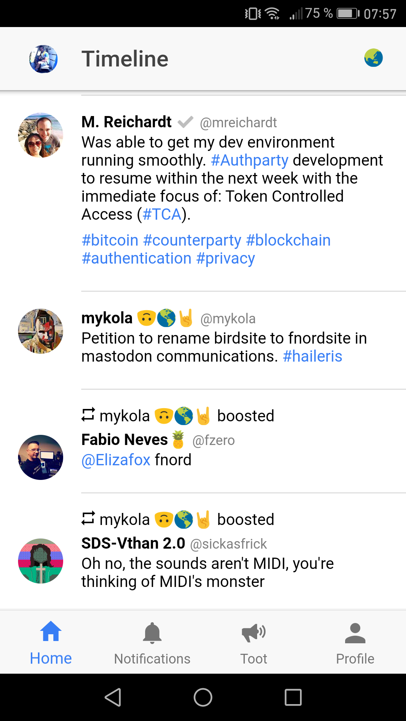Open your account avatar next to Timeline
This screenshot has height=721, width=406.
[44, 59]
